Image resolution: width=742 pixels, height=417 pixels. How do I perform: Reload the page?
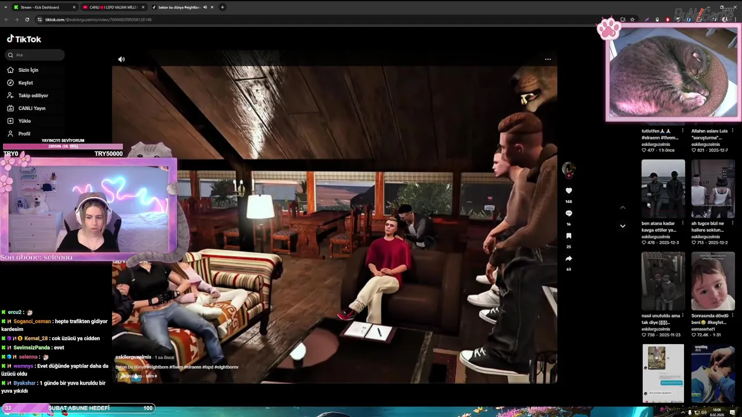27,20
